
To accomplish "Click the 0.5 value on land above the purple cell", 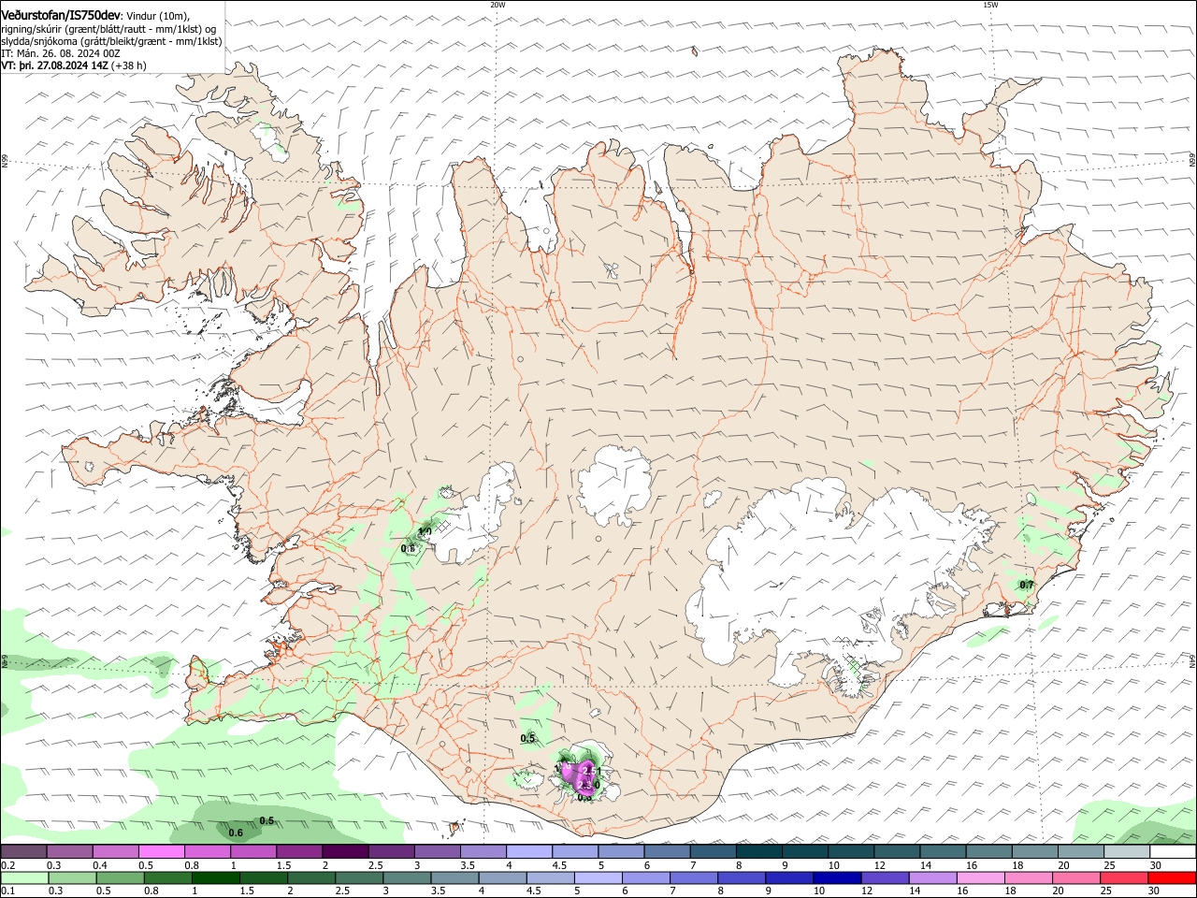I will click(527, 738).
